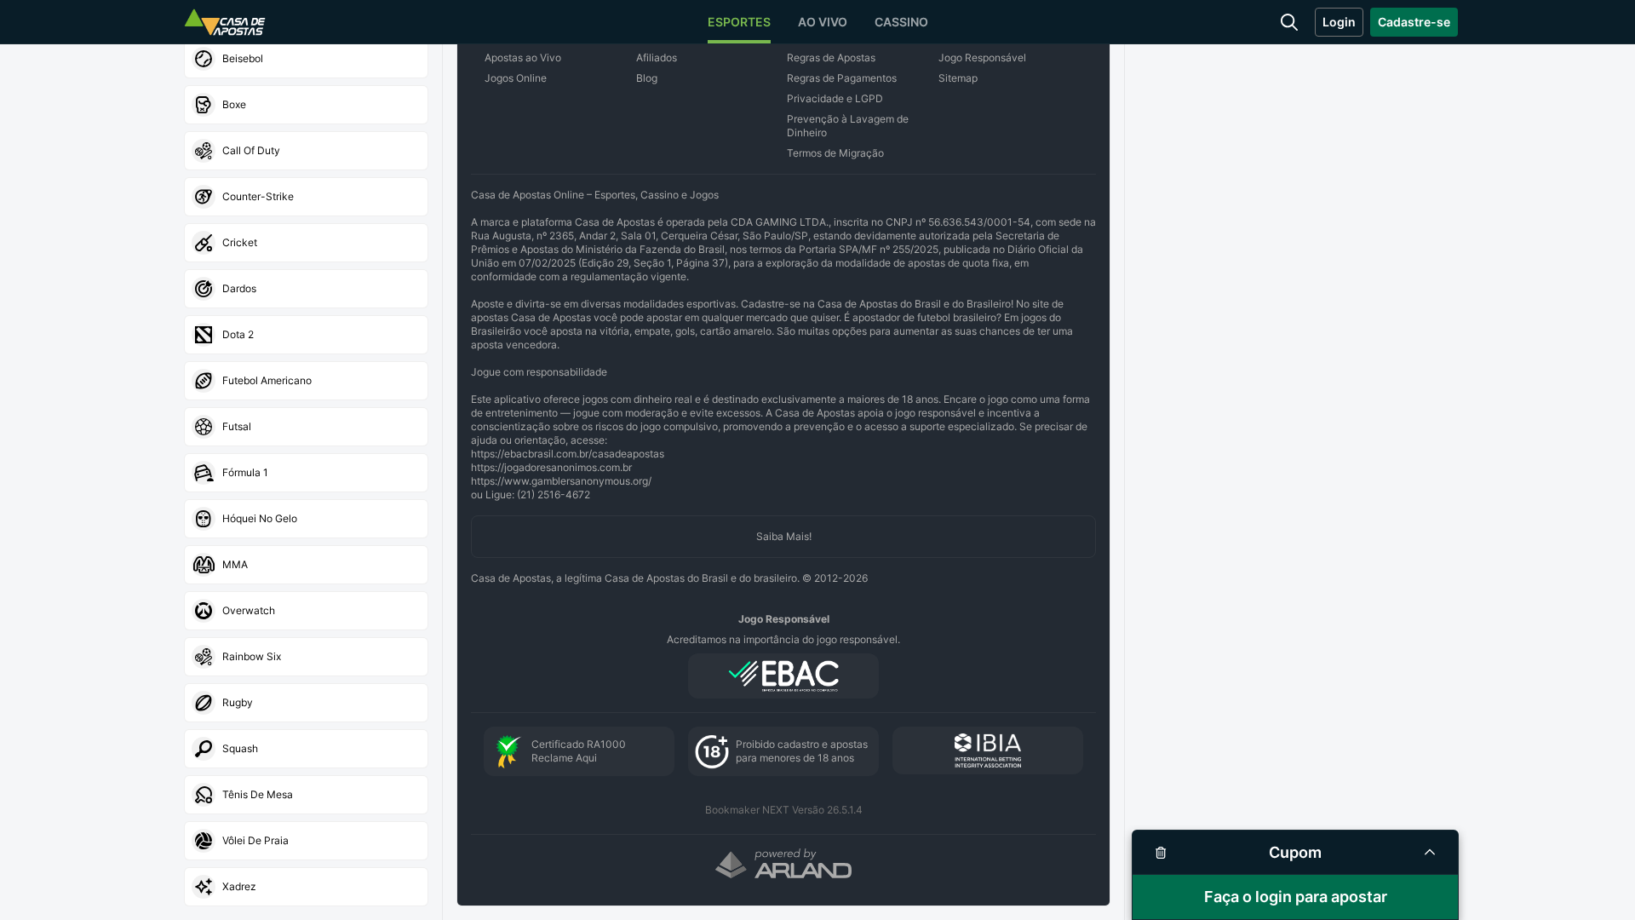
Task: Click the Rugby ball icon
Action: [204, 703]
